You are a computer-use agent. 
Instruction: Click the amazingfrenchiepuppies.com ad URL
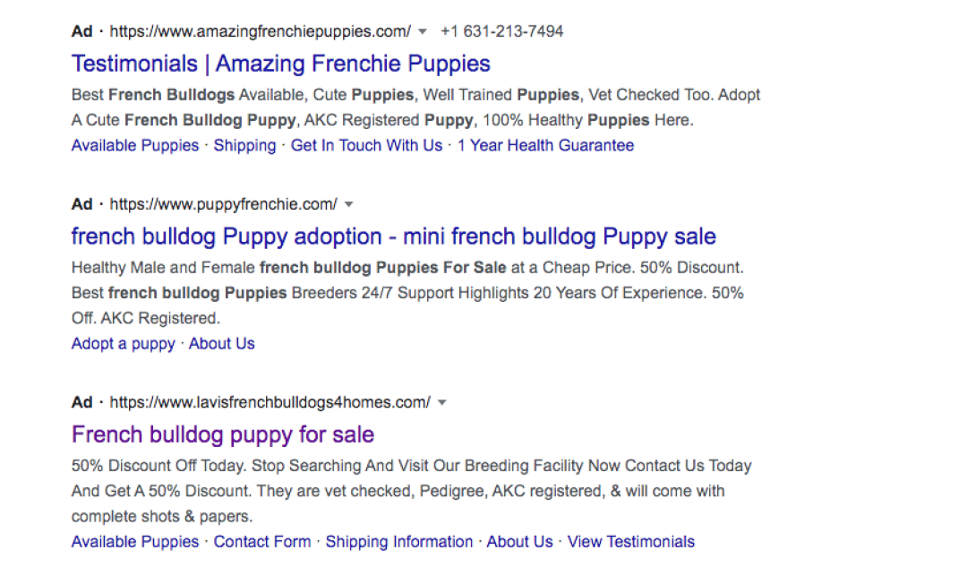coord(260,32)
